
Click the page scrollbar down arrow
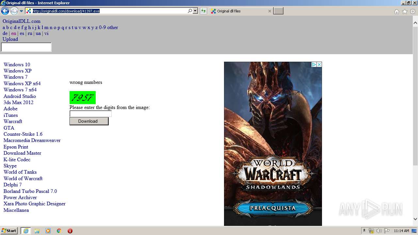(415, 219)
